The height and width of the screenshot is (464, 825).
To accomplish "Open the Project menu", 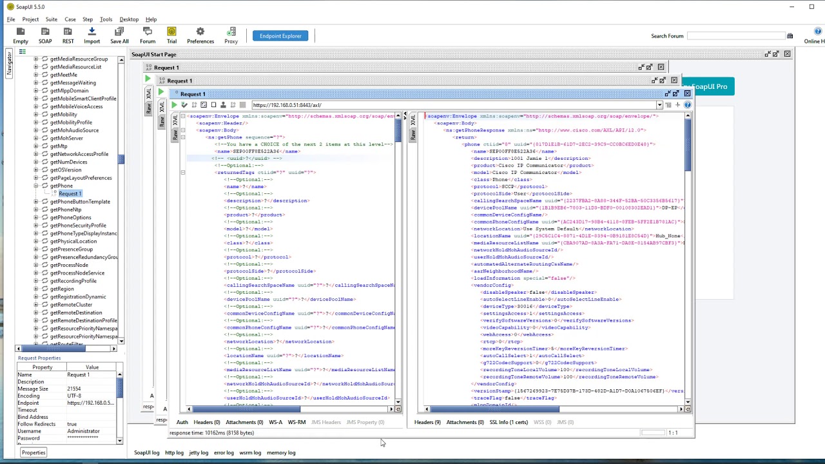I will (30, 19).
